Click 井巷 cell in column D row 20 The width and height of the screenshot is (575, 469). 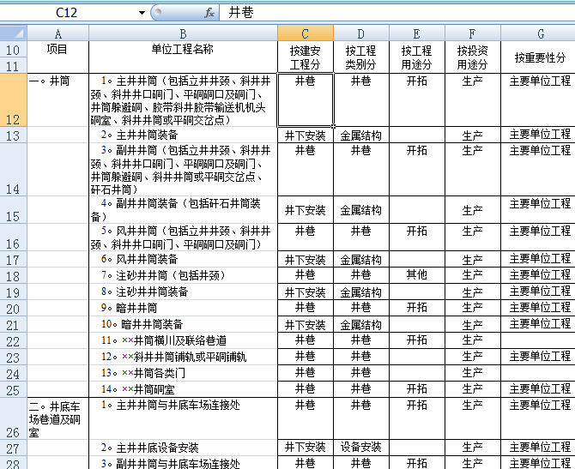(x=360, y=309)
